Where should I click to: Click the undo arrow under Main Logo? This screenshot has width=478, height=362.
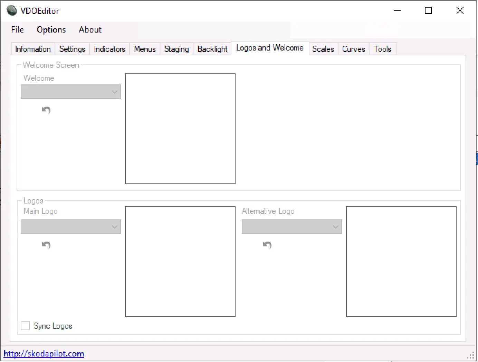(46, 245)
